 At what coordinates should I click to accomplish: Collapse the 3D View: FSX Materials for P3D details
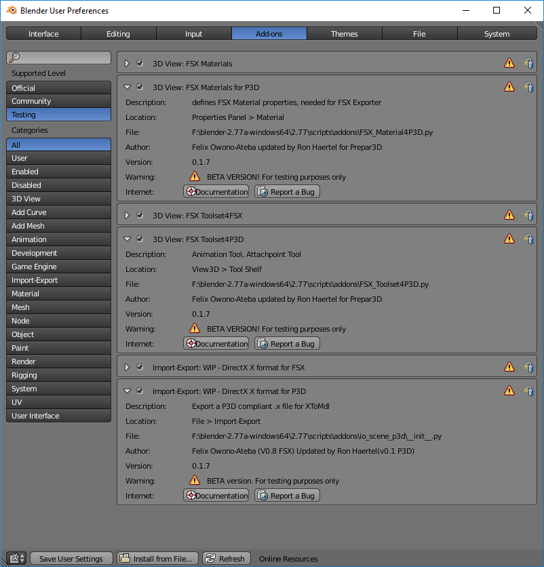pyautogui.click(x=126, y=87)
